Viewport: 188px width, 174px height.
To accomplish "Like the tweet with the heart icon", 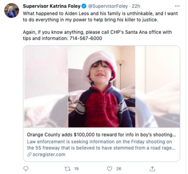I will point(109,169).
